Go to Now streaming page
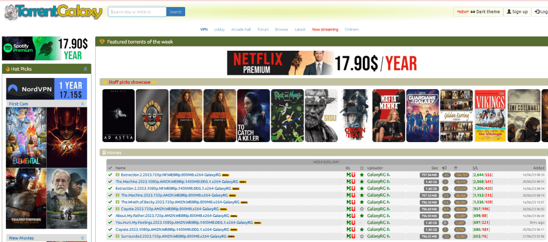548x242 pixels. [325, 29]
